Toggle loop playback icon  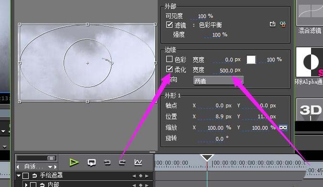coord(91,163)
